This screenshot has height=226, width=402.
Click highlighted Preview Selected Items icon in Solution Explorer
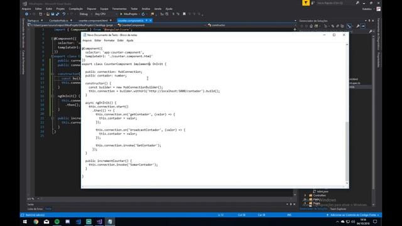pos(363,26)
